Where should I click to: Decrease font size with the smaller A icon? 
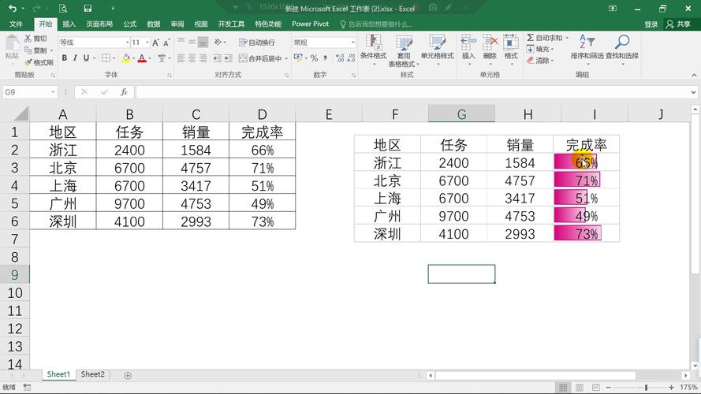coord(166,43)
